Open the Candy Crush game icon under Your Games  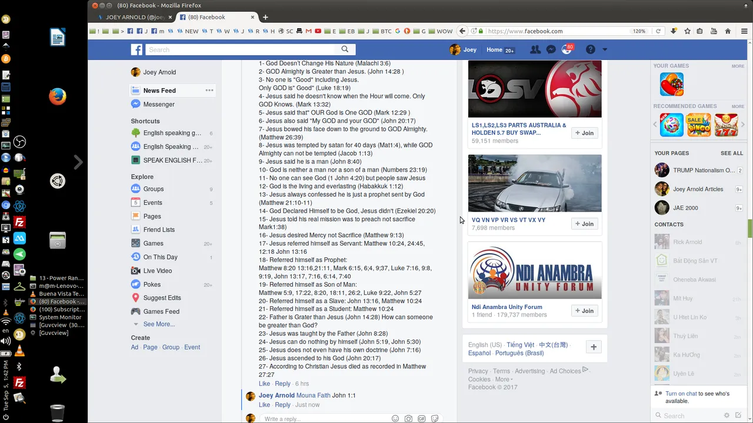671,84
